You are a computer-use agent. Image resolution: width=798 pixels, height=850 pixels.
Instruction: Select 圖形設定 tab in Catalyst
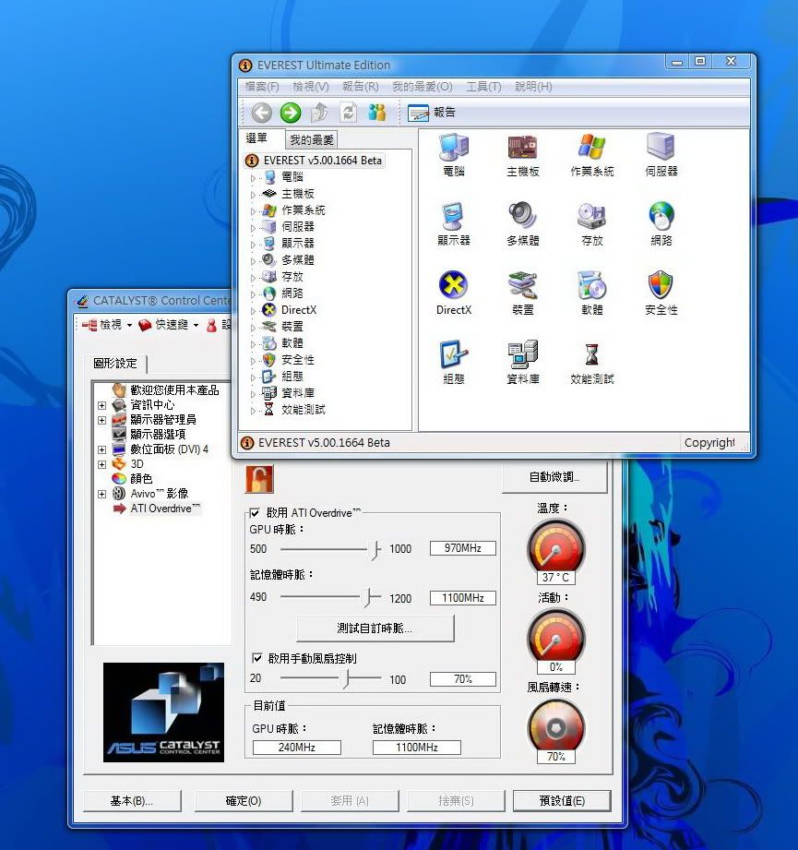(115, 364)
